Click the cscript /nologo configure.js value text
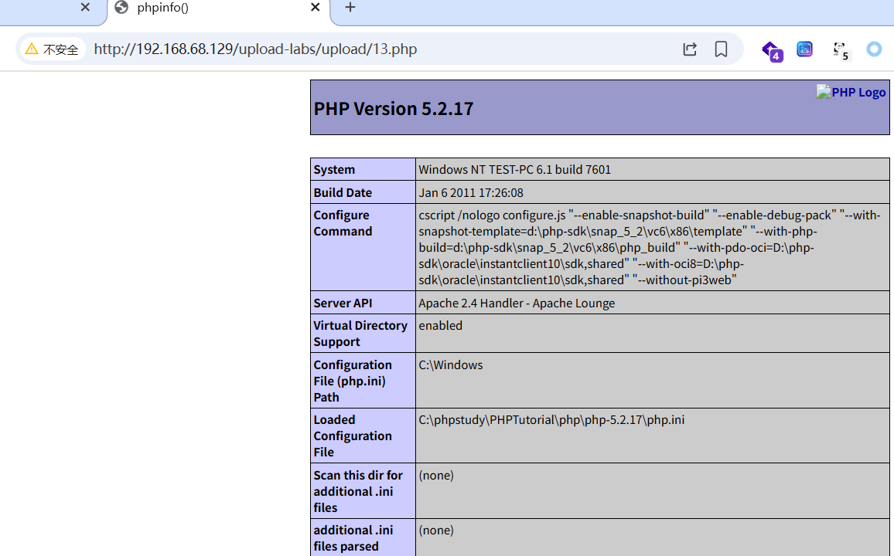894x556 pixels. pos(650,248)
